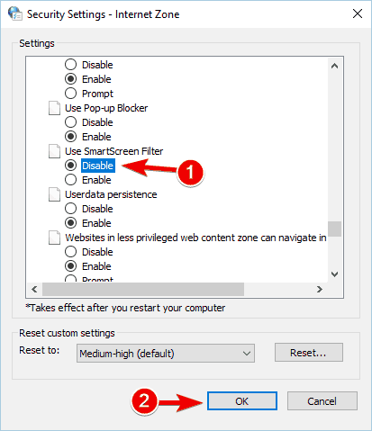Confirm settings with the OK button
The image size is (372, 431).
(242, 401)
